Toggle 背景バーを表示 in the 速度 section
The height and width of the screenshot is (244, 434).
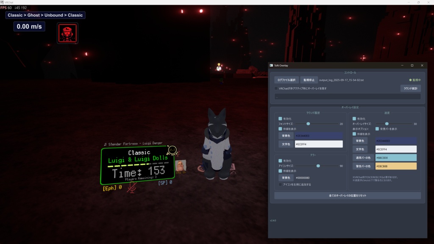pyautogui.click(x=377, y=129)
